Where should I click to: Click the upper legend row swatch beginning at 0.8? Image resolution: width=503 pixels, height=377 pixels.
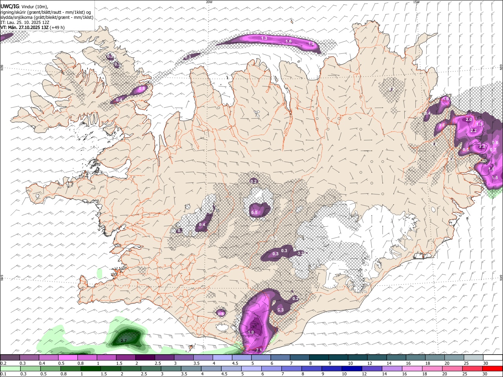coord(87,357)
